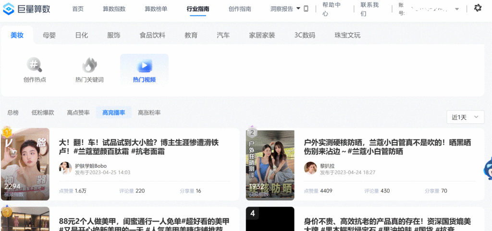The width and height of the screenshot is (492, 231).
Task: Select 热门视频 play icon
Action: click(144, 65)
